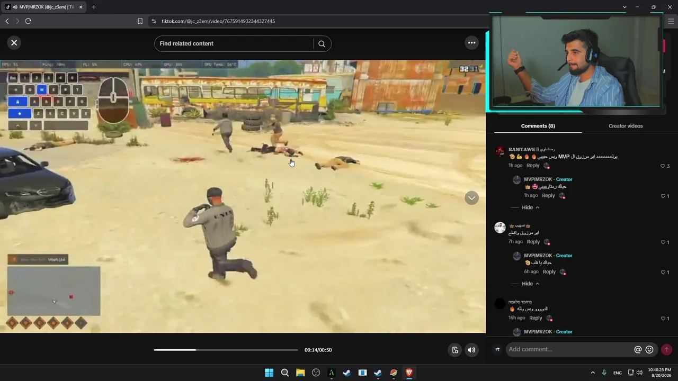This screenshot has height=381, width=678.
Task: Open Windows Search from the taskbar
Action: point(285,373)
